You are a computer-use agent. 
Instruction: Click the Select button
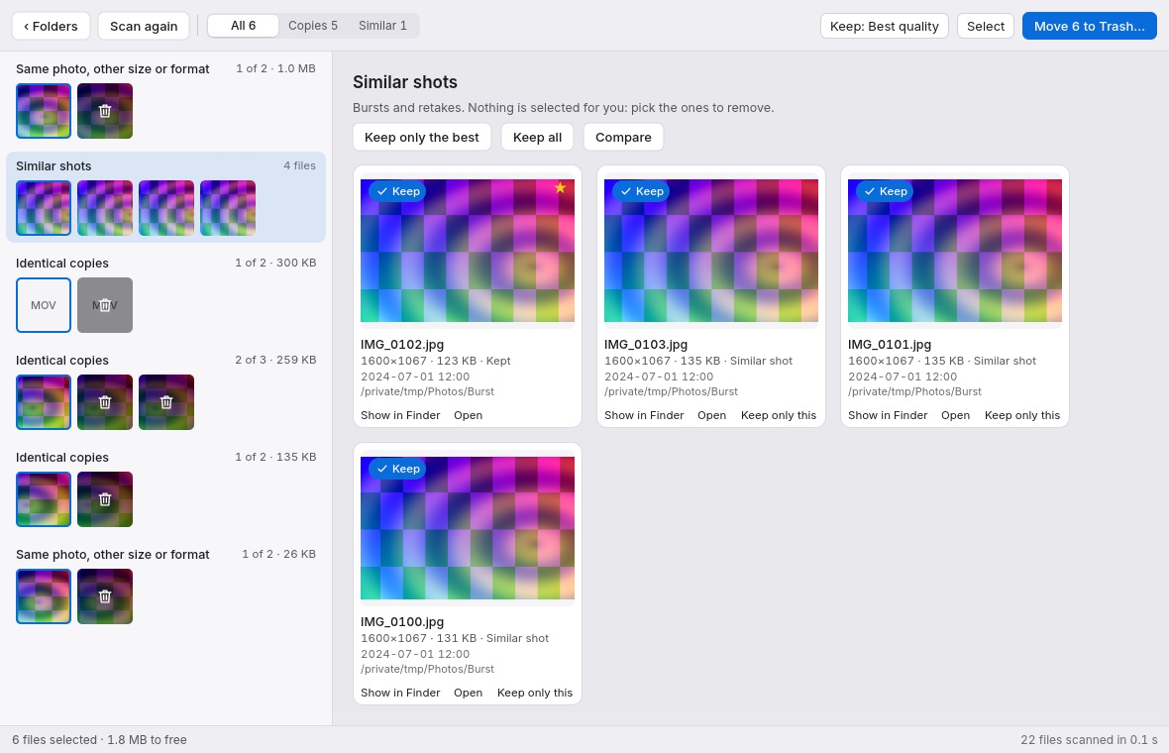(986, 26)
